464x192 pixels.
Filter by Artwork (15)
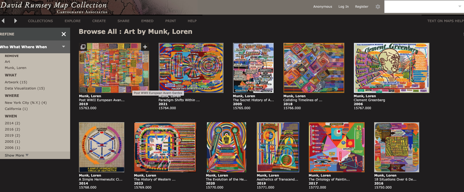coord(16,82)
